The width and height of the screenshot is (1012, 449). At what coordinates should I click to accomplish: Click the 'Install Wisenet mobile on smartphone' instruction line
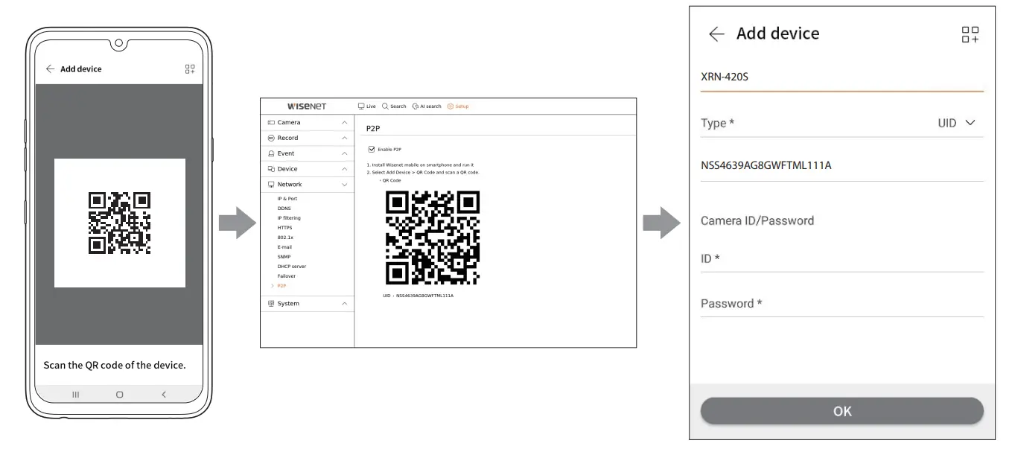[421, 165]
